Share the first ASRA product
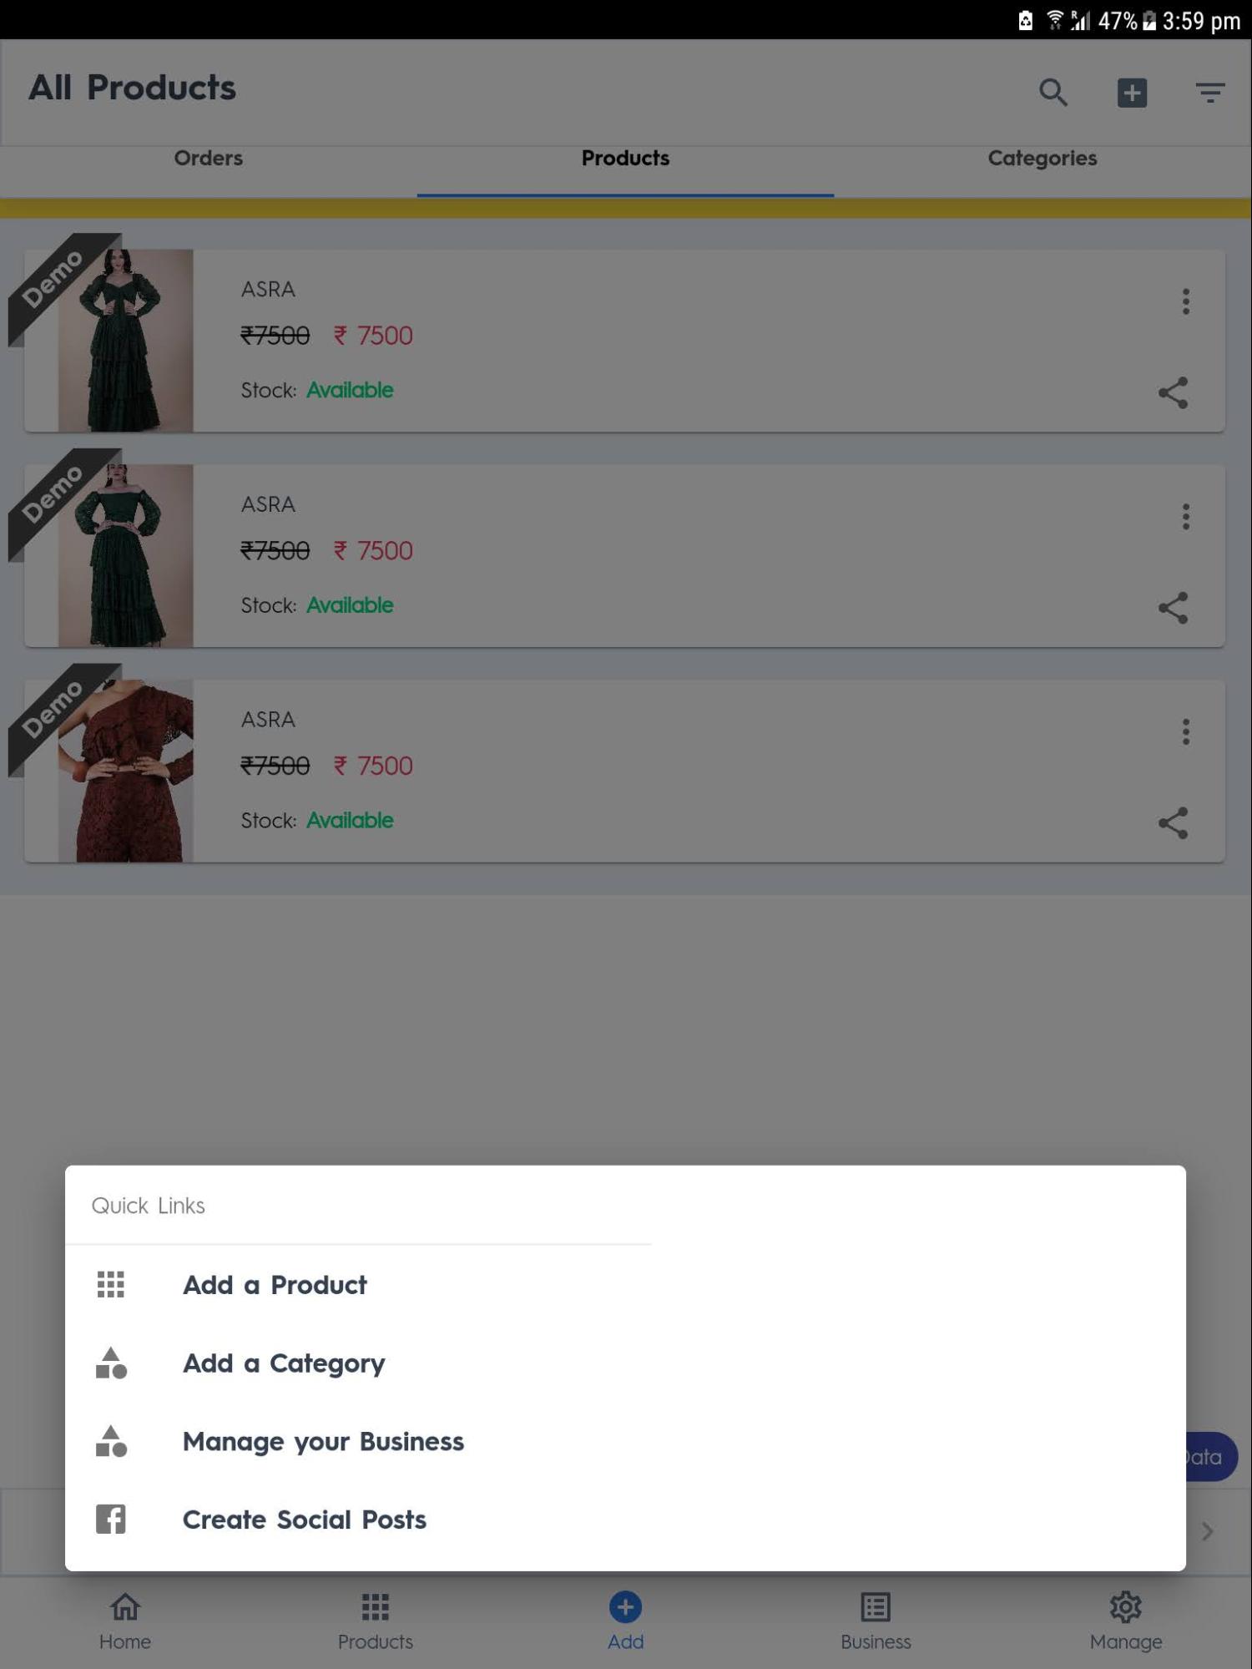Image resolution: width=1252 pixels, height=1669 pixels. point(1173,392)
